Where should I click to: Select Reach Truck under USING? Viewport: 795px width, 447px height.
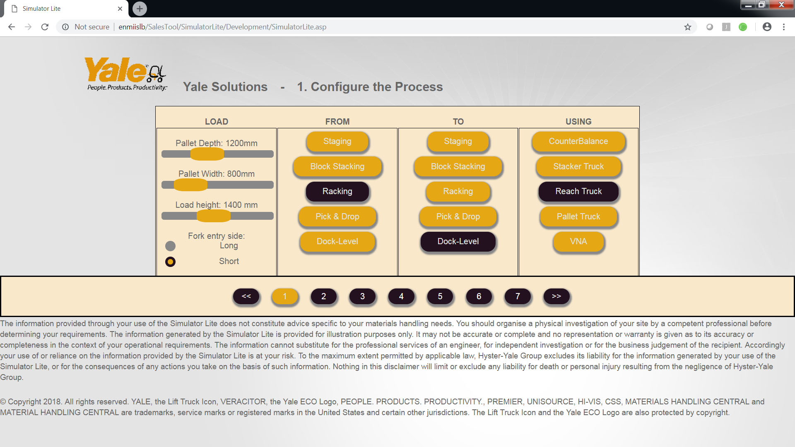click(x=578, y=191)
